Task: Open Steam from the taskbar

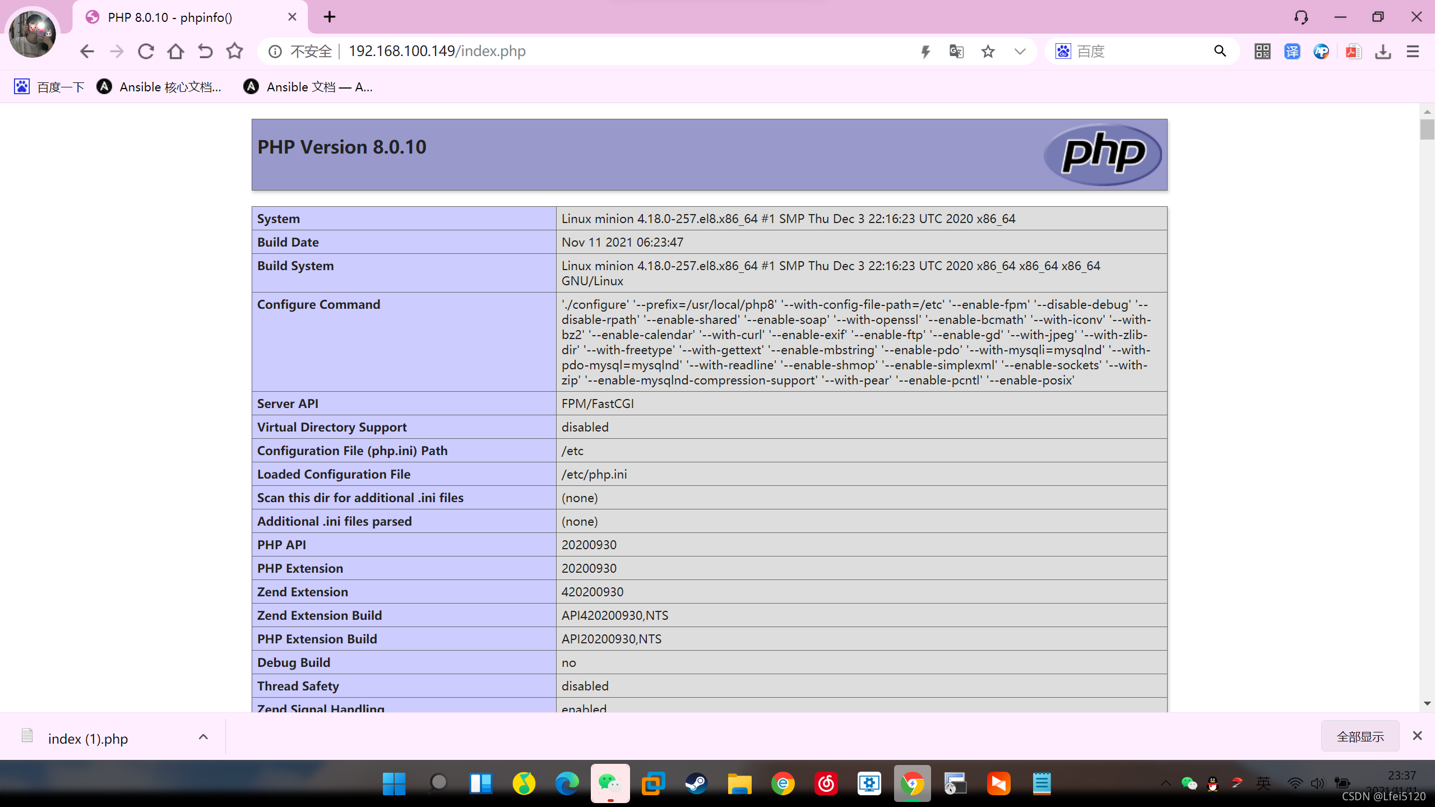Action: point(696,783)
